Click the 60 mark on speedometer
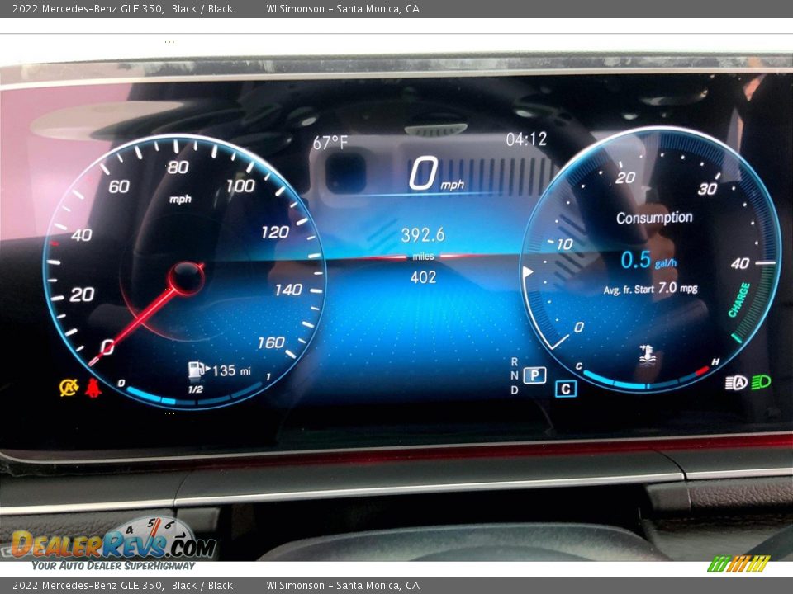The image size is (793, 594). pos(119,187)
